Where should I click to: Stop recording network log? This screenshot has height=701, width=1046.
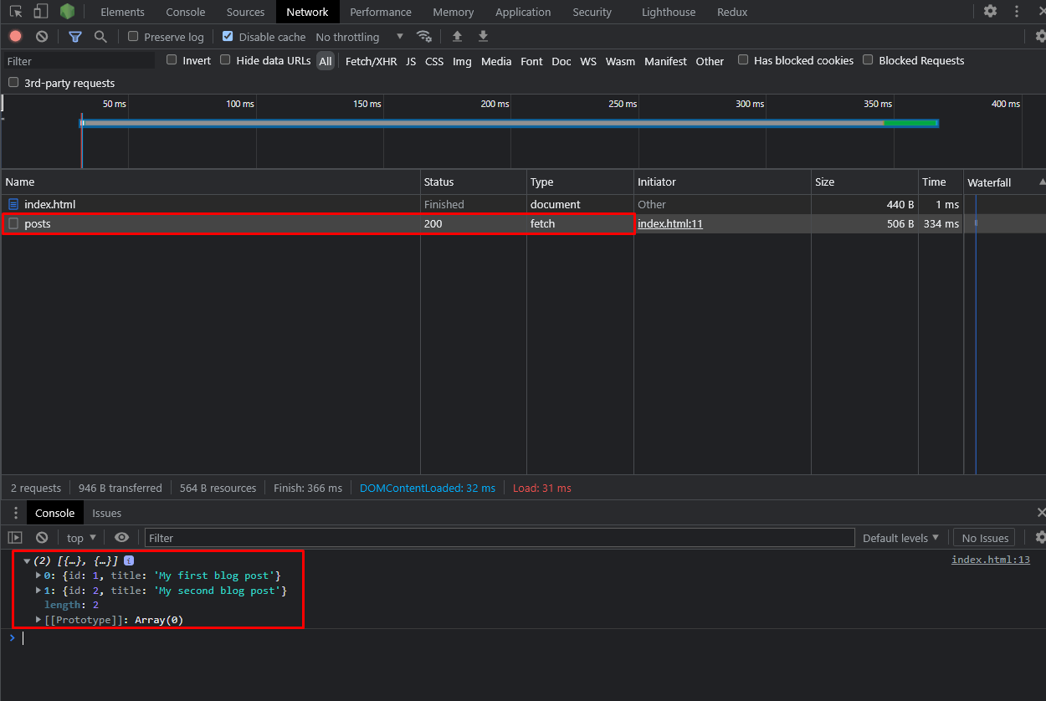[15, 37]
